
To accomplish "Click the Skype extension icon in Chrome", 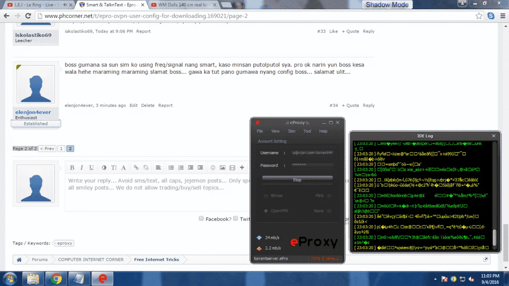I will (491, 16).
